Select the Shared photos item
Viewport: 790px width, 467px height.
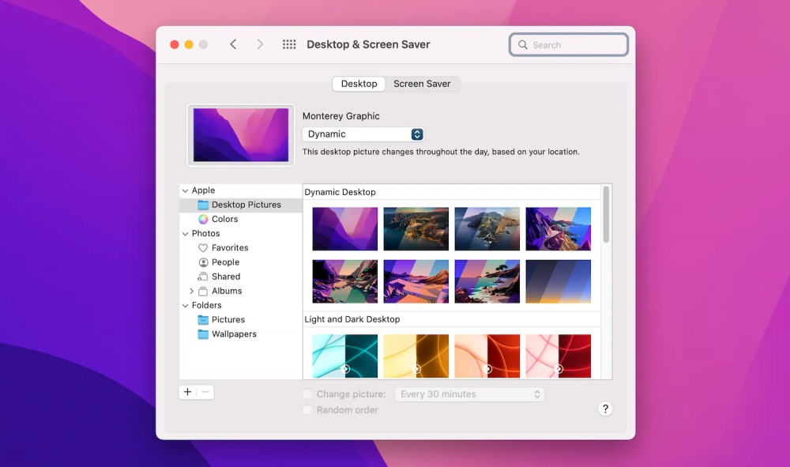tap(224, 277)
